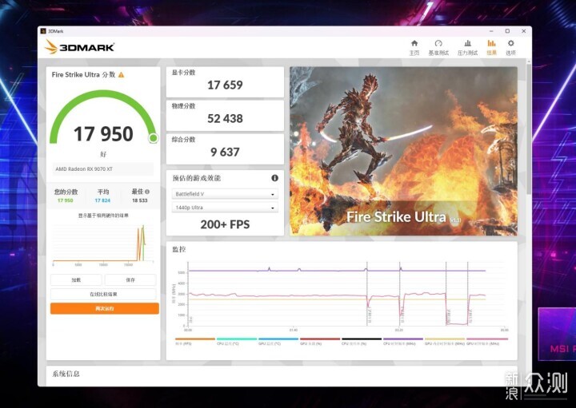Toggle the dark red GPU load legend swatch
The height and width of the screenshot is (408, 576).
[320, 339]
